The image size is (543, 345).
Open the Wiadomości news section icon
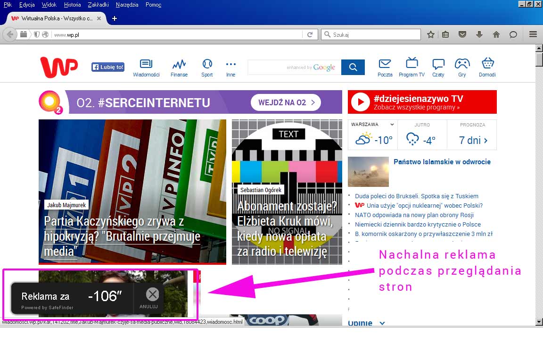click(146, 68)
